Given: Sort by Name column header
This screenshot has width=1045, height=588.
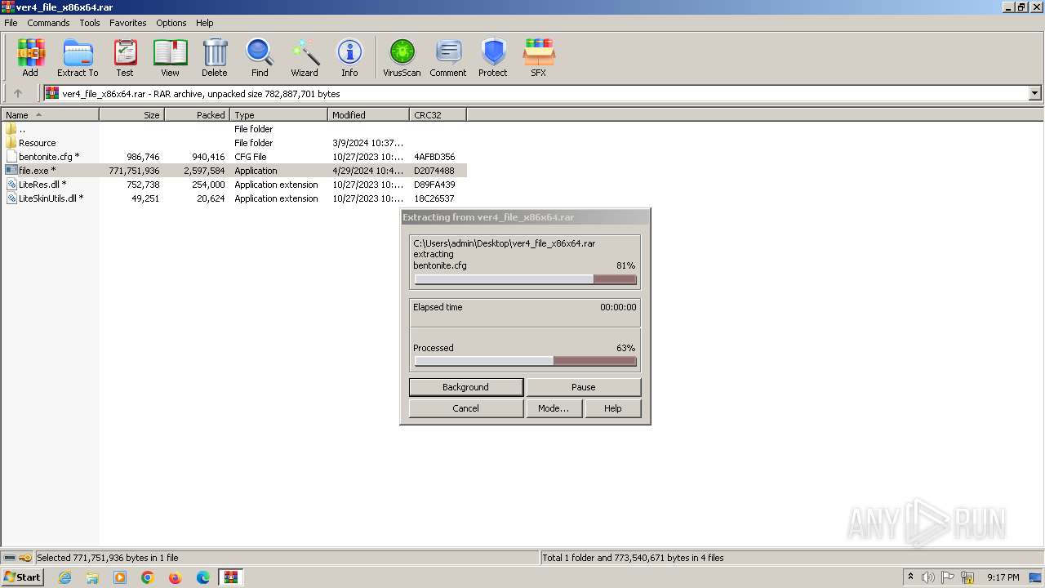Looking at the screenshot, I should coord(50,115).
